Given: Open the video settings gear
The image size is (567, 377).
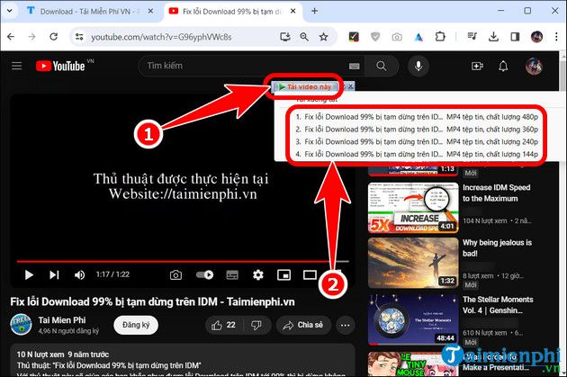Looking at the screenshot, I should (x=257, y=275).
